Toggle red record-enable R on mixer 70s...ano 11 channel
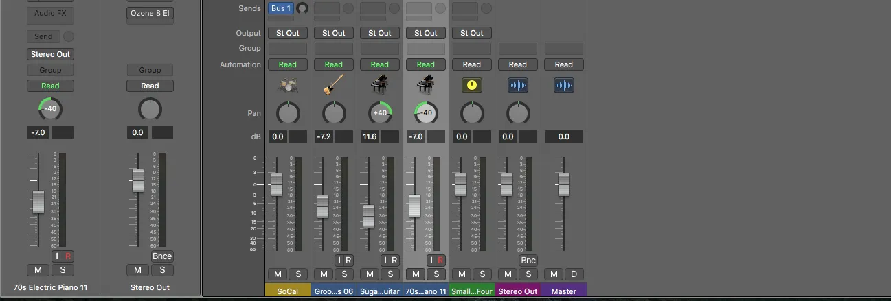This screenshot has height=301, width=891. click(x=440, y=261)
